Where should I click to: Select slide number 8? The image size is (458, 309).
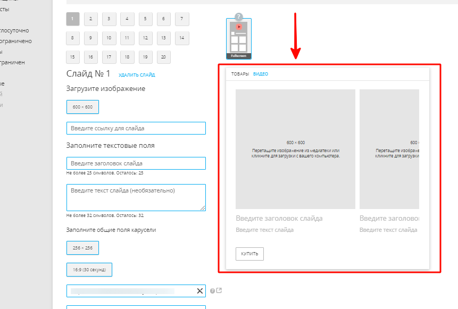73,38
